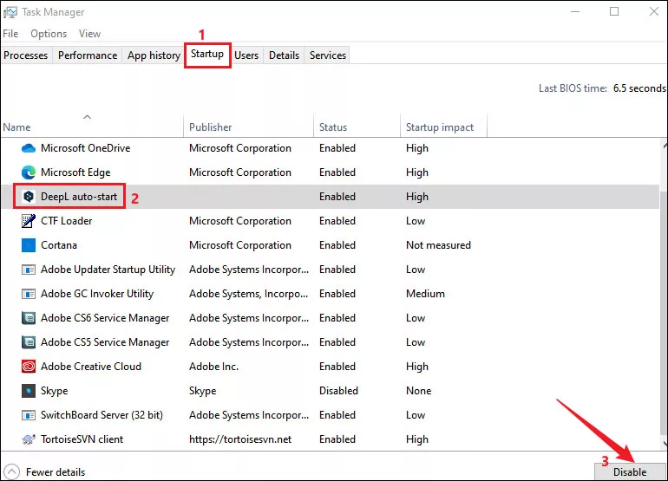Viewport: 668px width, 481px height.
Task: Select Adobe CS6 Service Manager name
Action: pyautogui.click(x=105, y=318)
